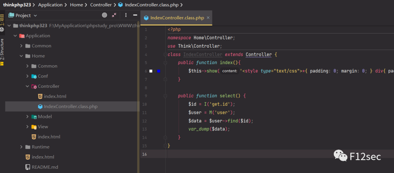The height and width of the screenshot is (173, 394).
Task: Click the PHP icon of IndexController.class.php in tree
Action: tap(40, 107)
